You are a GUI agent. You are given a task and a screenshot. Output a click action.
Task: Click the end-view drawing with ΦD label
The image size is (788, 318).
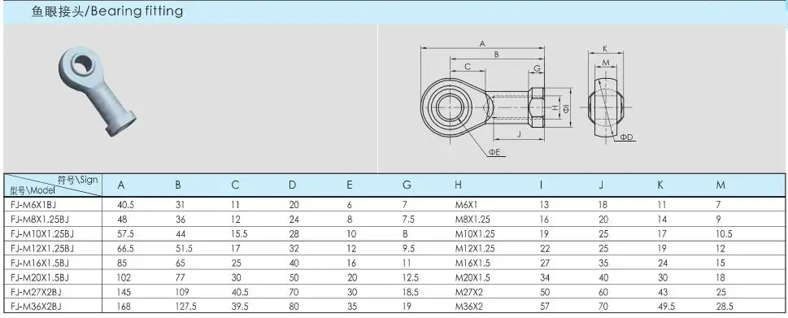coord(608,94)
